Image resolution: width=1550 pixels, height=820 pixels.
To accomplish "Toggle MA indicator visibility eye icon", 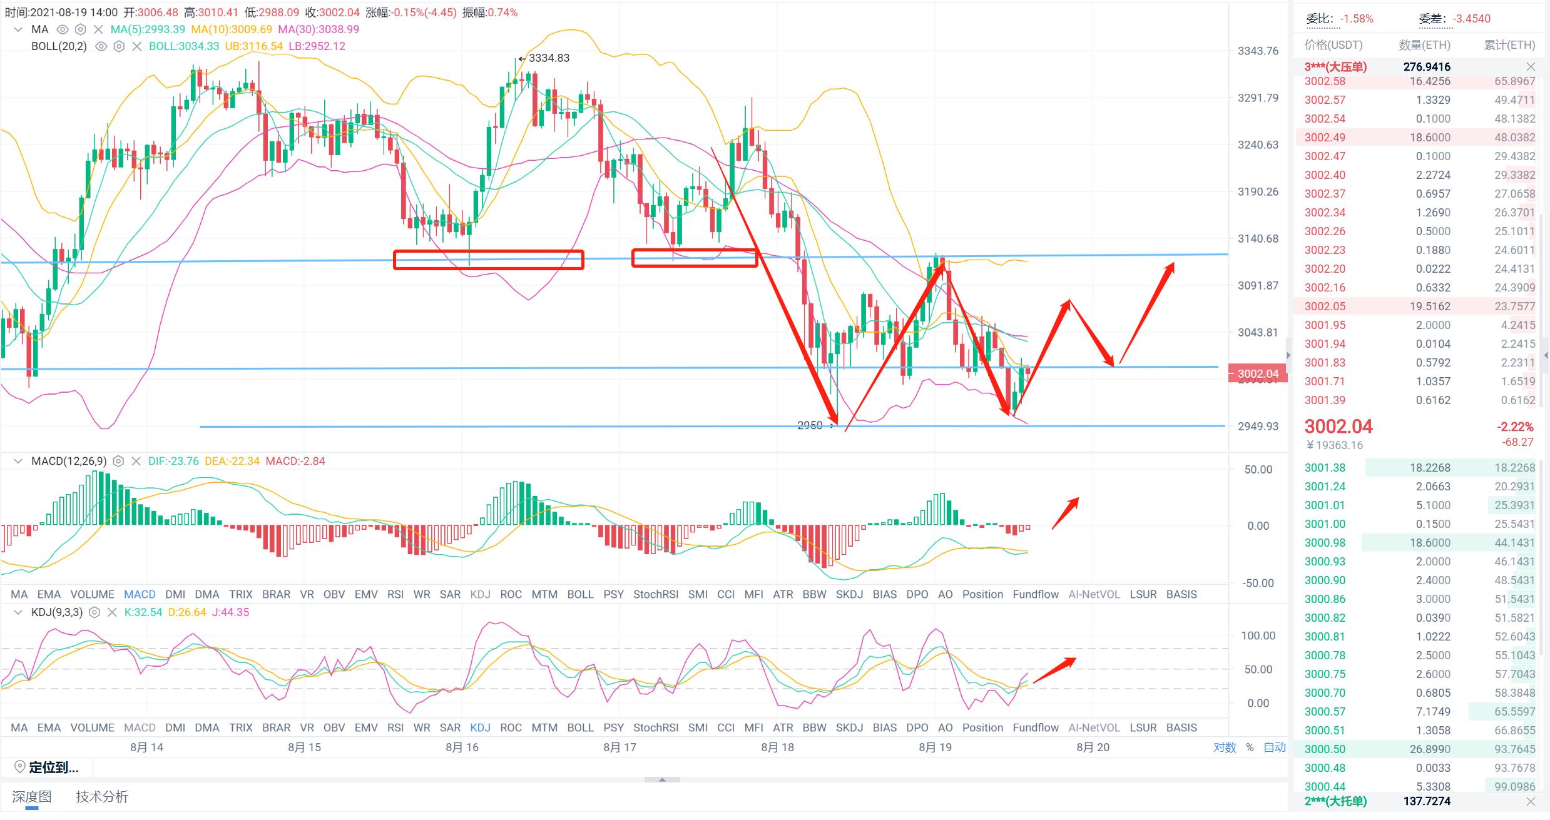I will pyautogui.click(x=62, y=29).
